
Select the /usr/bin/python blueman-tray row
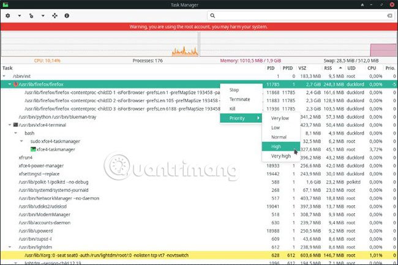coord(198,117)
